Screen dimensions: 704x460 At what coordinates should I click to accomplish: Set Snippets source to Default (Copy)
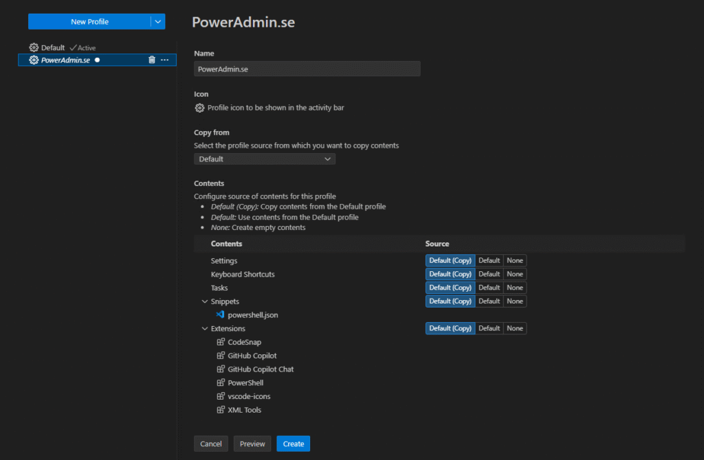(450, 301)
